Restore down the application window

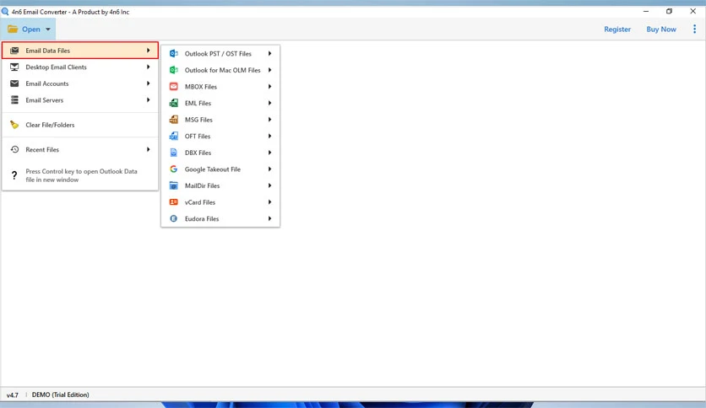click(x=669, y=11)
